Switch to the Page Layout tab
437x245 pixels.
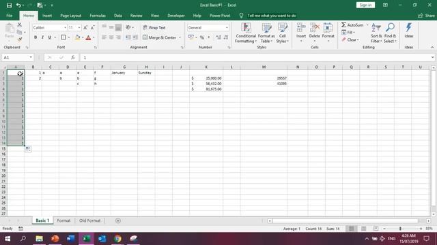(71, 16)
